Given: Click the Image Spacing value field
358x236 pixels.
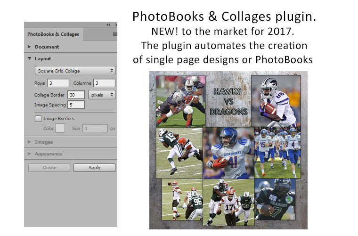Looking at the screenshot, I should [76, 105].
